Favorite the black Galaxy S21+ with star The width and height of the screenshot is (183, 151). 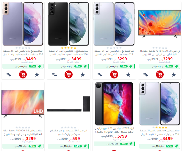83,75
